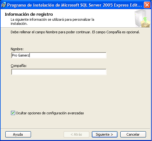Click the word Gamerz inside the Nombre field
This screenshot has width=152, height=141.
[x=24, y=55]
